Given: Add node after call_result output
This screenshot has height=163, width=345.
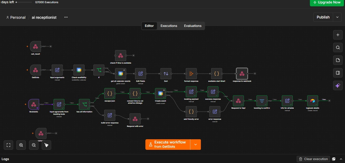Looking at the screenshot, I should coord(51,46).
